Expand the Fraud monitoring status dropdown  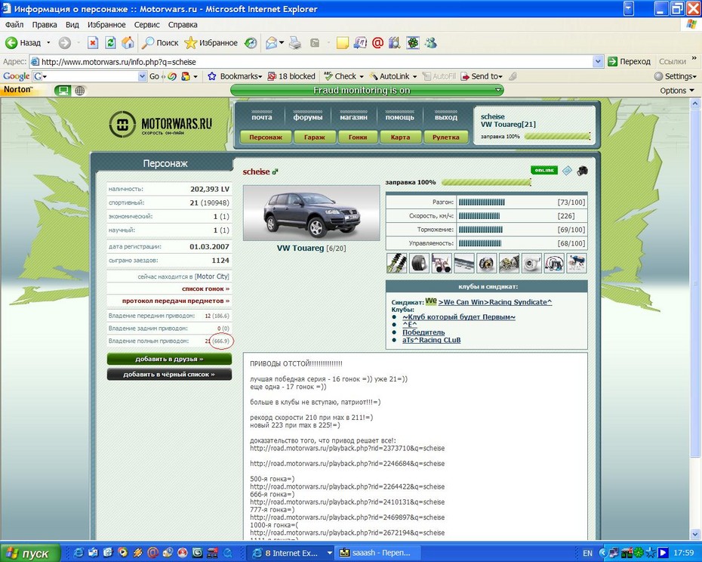coord(498,90)
